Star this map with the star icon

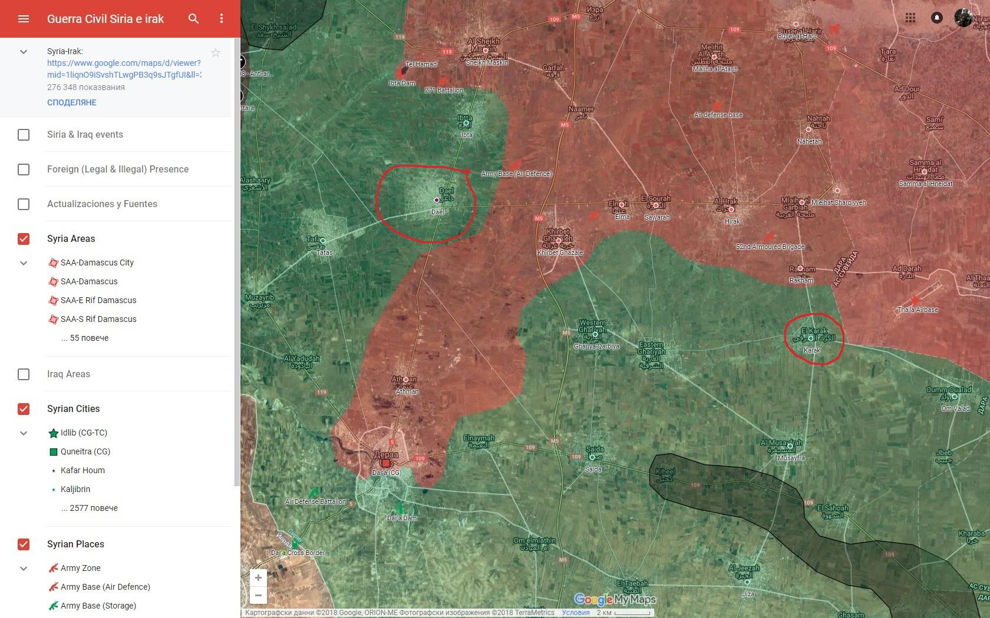click(216, 52)
